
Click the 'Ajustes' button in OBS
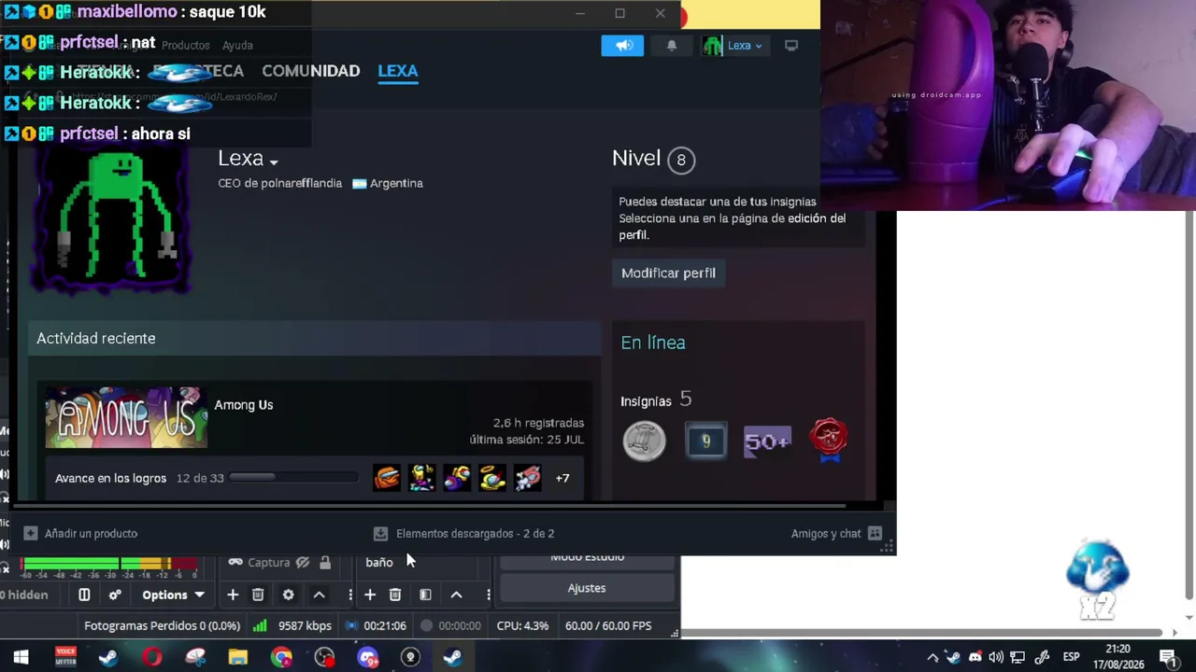pos(587,588)
